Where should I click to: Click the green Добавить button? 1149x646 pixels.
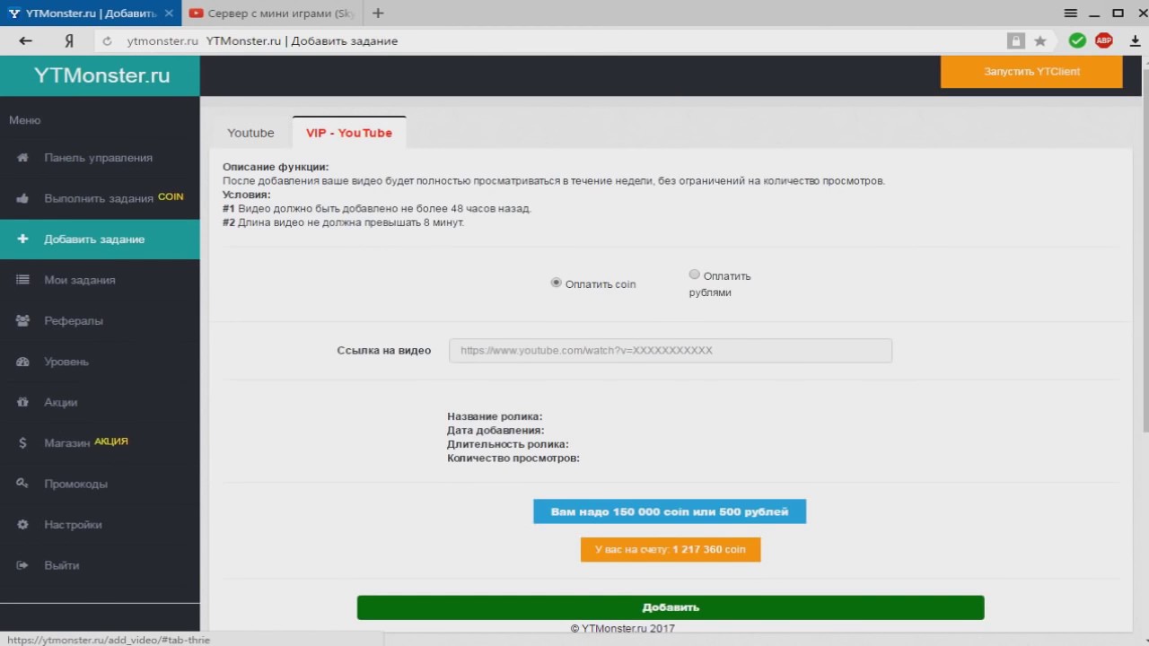[671, 607]
